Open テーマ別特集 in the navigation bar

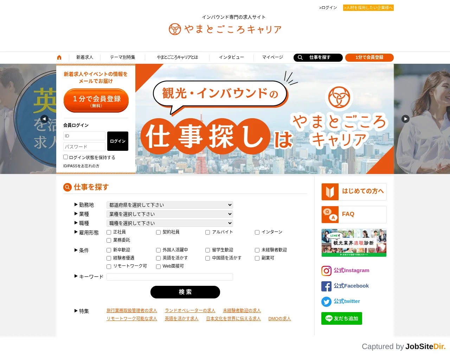point(123,58)
